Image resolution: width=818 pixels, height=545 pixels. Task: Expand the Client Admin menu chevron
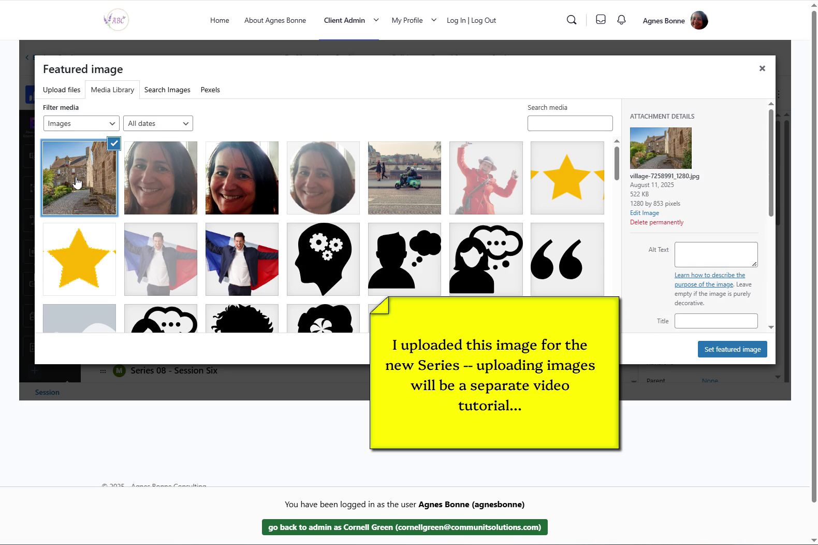pos(376,20)
